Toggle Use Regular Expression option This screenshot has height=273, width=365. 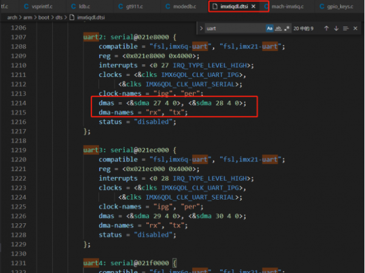click(x=287, y=28)
